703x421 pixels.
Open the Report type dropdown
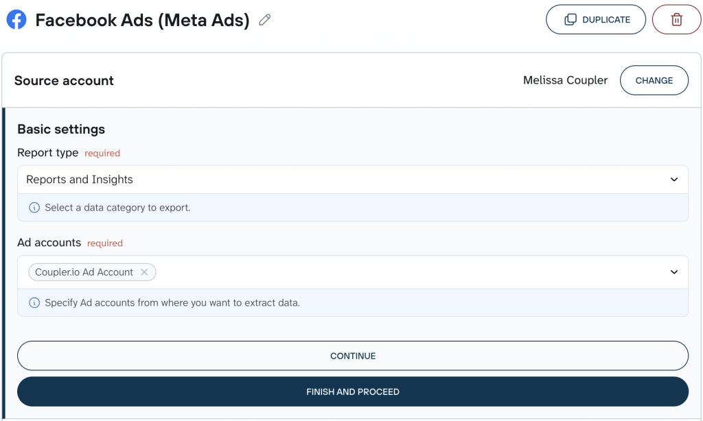pos(353,180)
